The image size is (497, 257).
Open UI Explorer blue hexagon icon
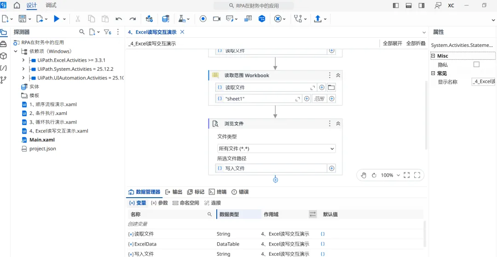pyautogui.click(x=262, y=19)
